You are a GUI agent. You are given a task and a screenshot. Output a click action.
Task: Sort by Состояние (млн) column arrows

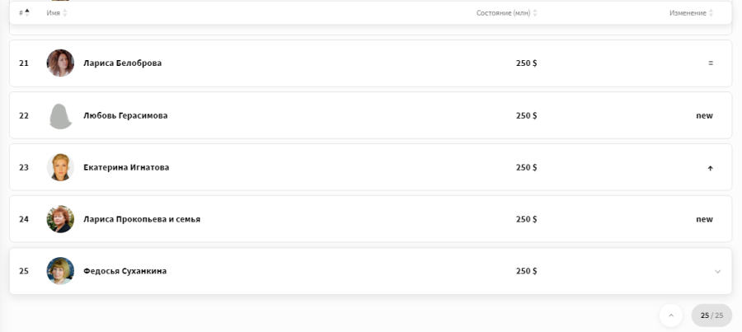coord(535,13)
